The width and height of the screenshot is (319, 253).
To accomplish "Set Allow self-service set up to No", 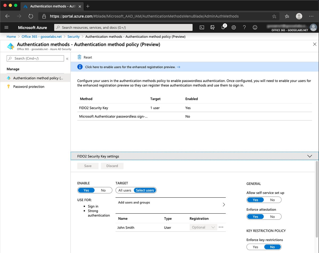I will coord(272,200).
